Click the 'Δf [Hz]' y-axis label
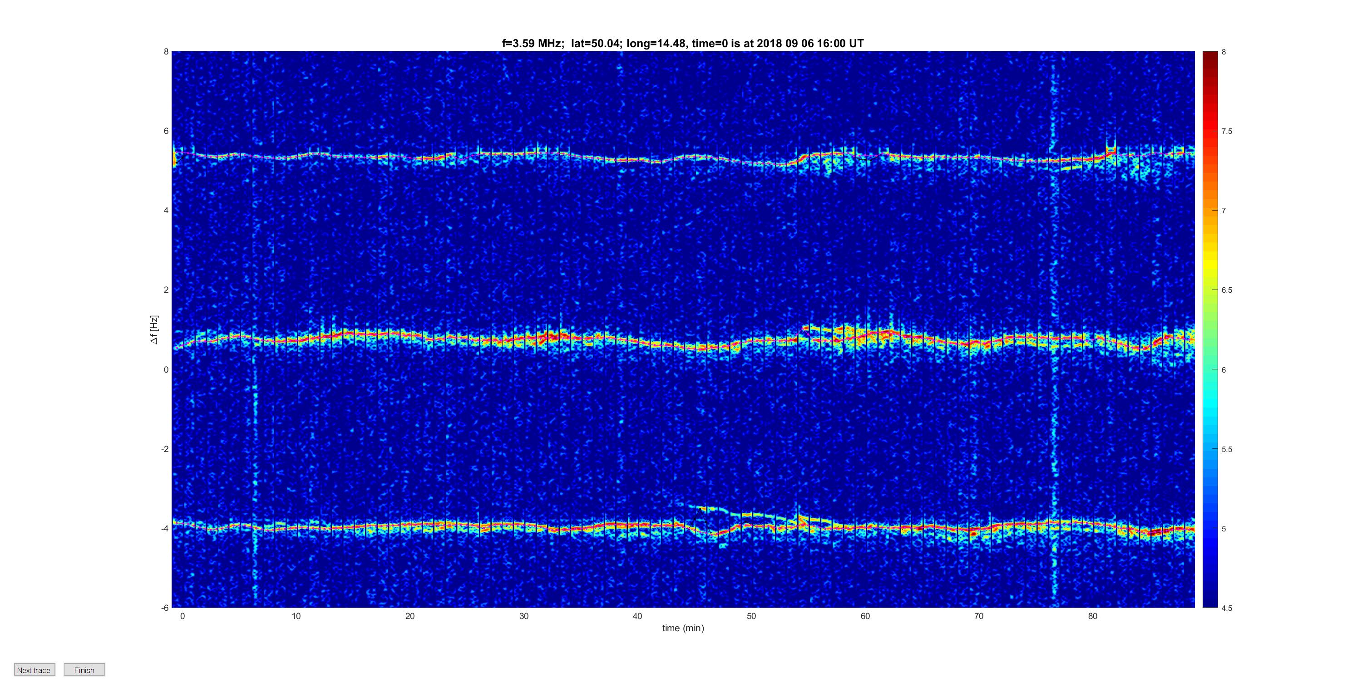This screenshot has width=1362, height=683. 154,329
